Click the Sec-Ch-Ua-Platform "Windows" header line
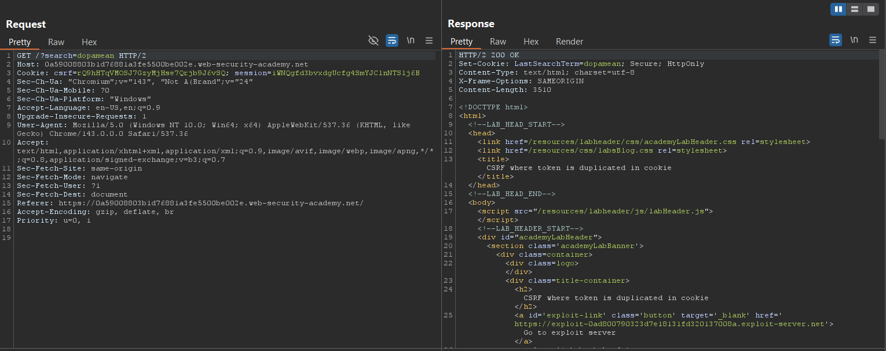The width and height of the screenshot is (886, 351). pos(84,99)
